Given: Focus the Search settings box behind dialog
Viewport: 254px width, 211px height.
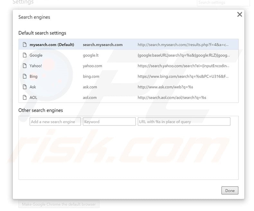Looking at the screenshot, I should pyautogui.click(x=223, y=3).
